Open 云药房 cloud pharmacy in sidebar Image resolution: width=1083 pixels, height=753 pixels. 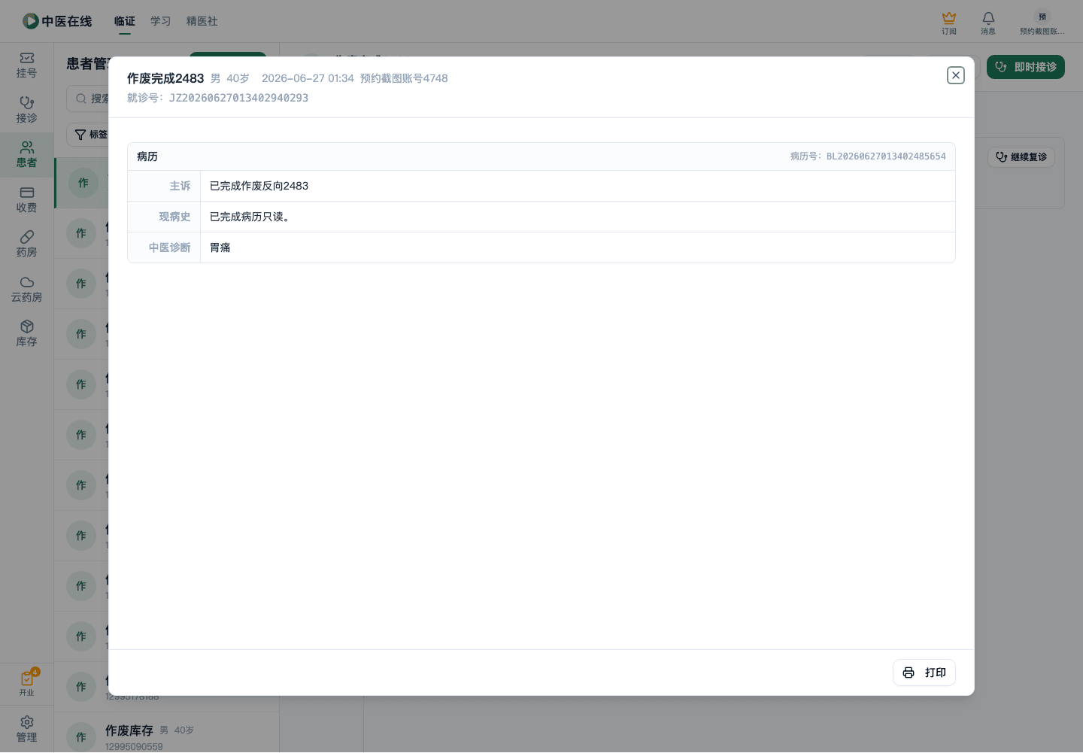(x=27, y=290)
